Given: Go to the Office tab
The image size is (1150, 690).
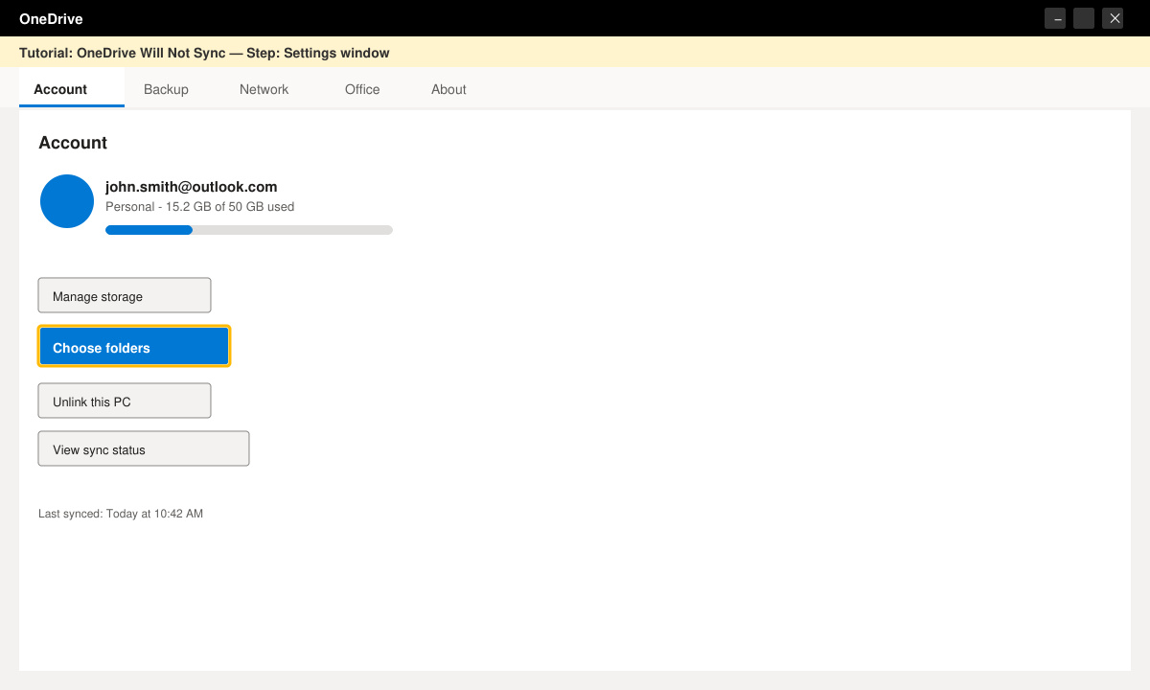Looking at the screenshot, I should 362,89.
